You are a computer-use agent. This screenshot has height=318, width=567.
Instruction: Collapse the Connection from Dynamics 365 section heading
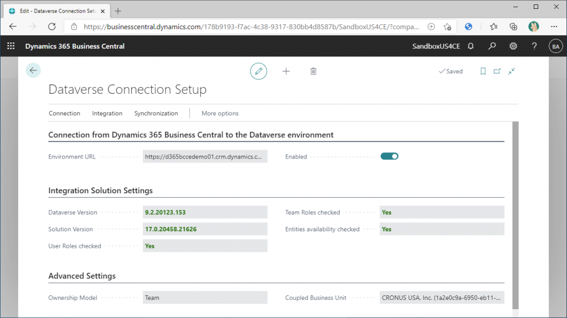(x=191, y=135)
